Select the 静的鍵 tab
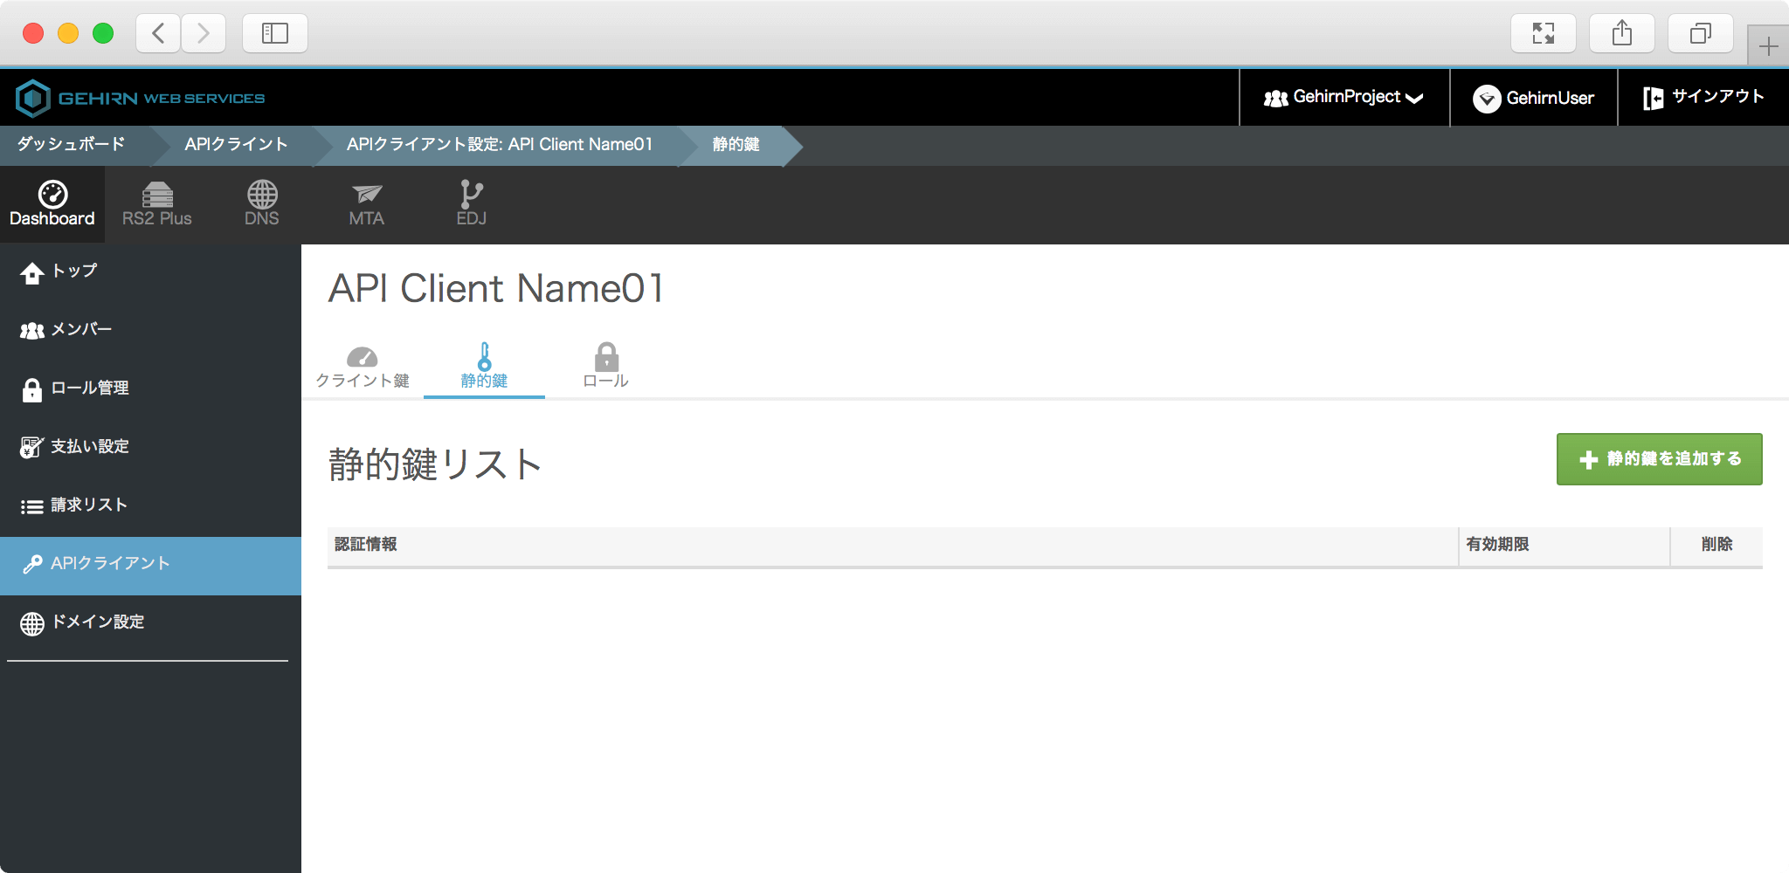Screen dimensions: 1789x873 pyautogui.click(x=484, y=368)
